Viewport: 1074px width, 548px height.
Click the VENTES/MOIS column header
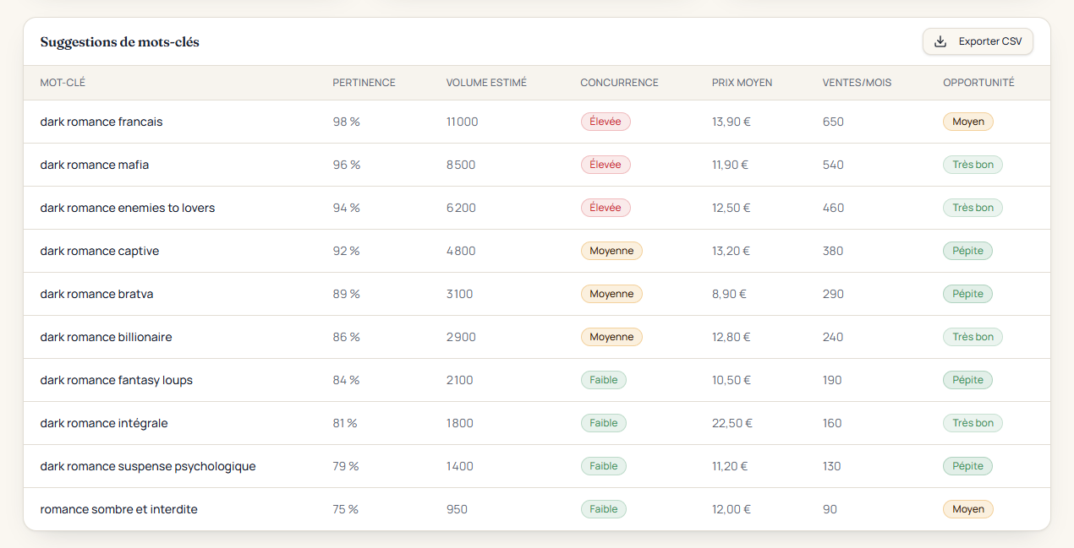click(x=857, y=83)
